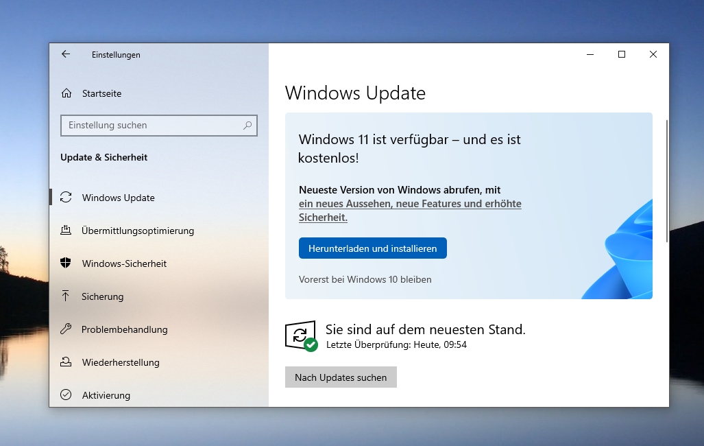This screenshot has height=446, width=704.
Task: Choose Vorerst bei Windows 10 bleiben
Action: [365, 279]
